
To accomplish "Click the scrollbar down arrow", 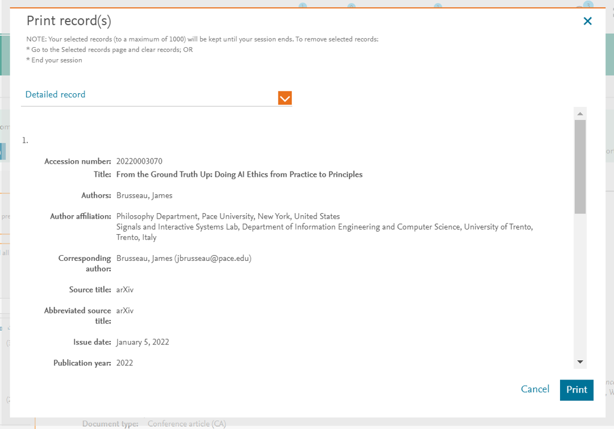I will (580, 362).
